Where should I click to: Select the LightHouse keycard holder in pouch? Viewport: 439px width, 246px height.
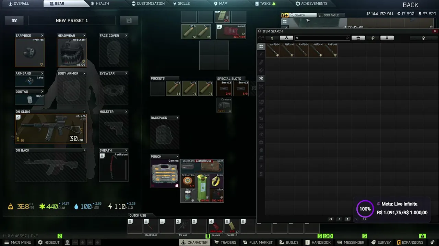(x=209, y=166)
